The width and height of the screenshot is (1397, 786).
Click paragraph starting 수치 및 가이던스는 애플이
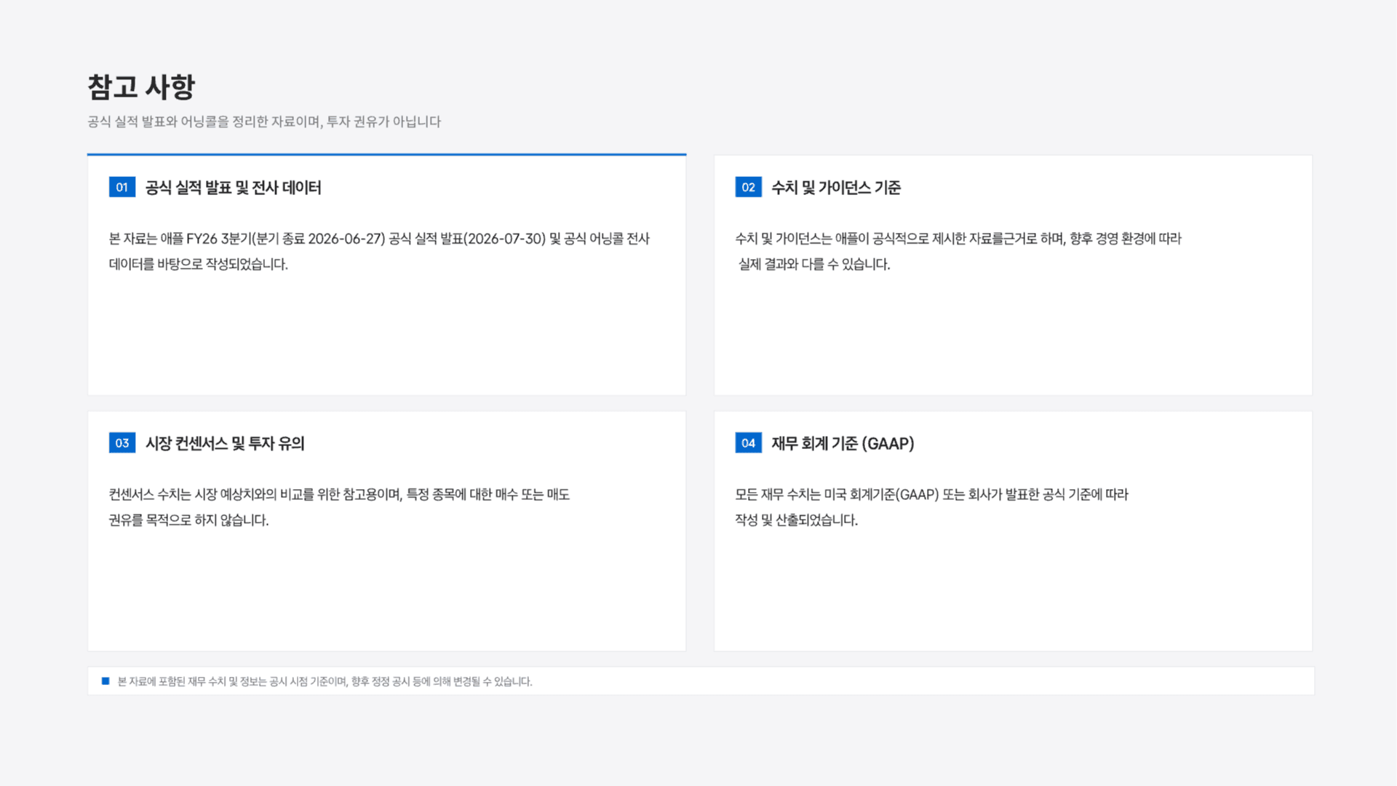click(958, 251)
